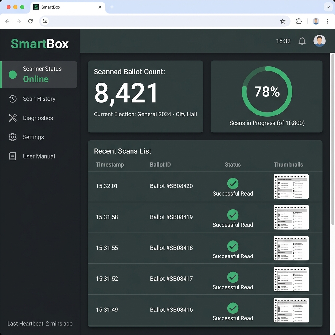Screen dimensions: 335x335
Task: Go forward in browser
Action: pos(19,21)
